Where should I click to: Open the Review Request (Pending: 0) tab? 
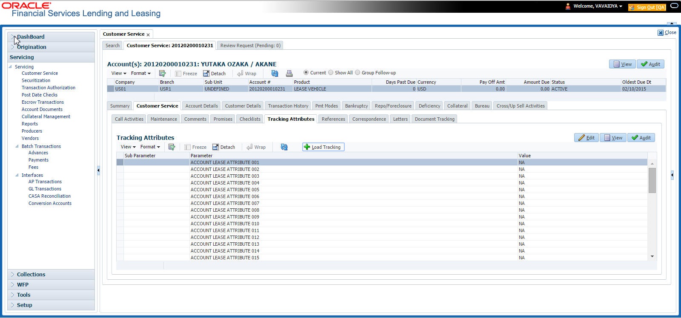pyautogui.click(x=250, y=45)
